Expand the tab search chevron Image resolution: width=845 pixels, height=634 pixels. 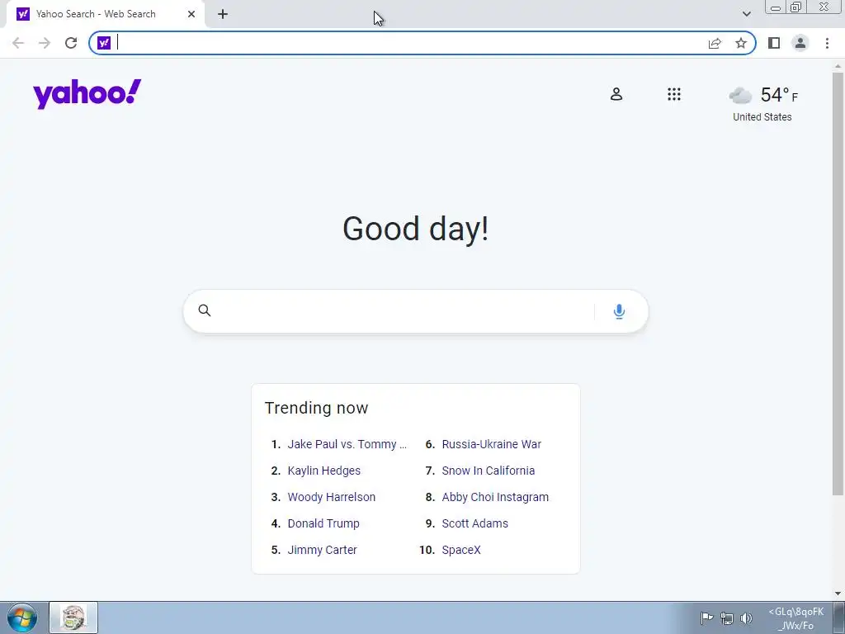tap(746, 15)
